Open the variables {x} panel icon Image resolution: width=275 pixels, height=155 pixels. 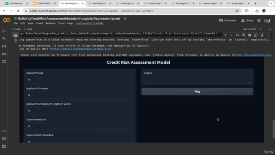click(x=4, y=46)
